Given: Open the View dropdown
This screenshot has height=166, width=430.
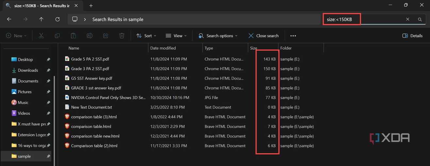Looking at the screenshot, I should [x=176, y=36].
